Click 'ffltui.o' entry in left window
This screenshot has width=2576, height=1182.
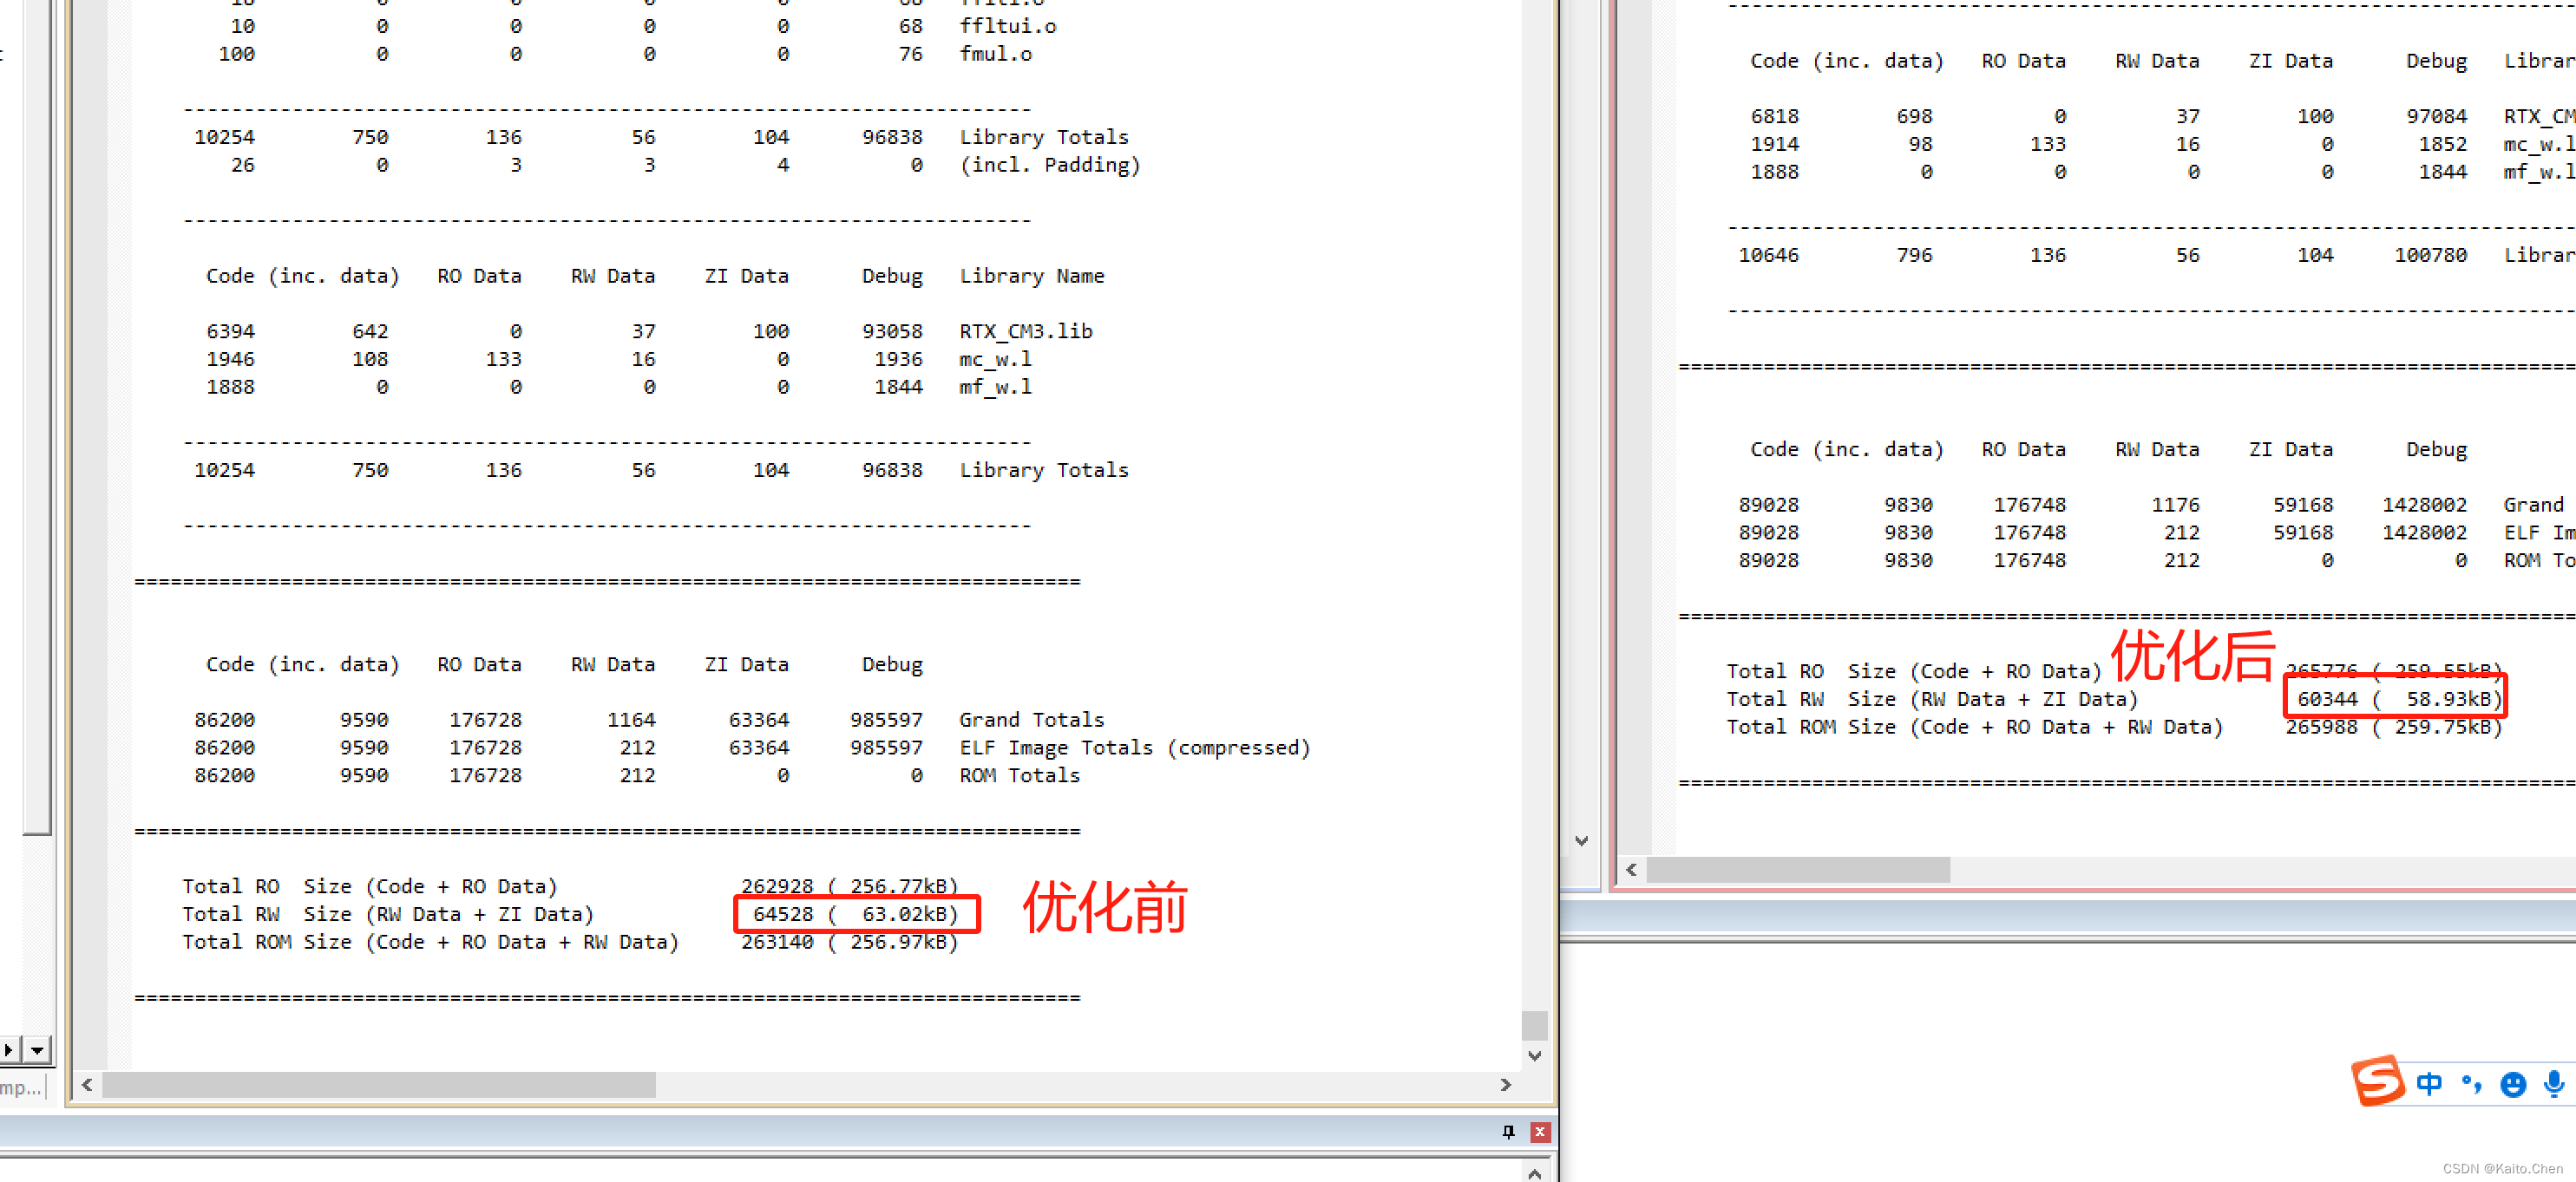[1007, 26]
